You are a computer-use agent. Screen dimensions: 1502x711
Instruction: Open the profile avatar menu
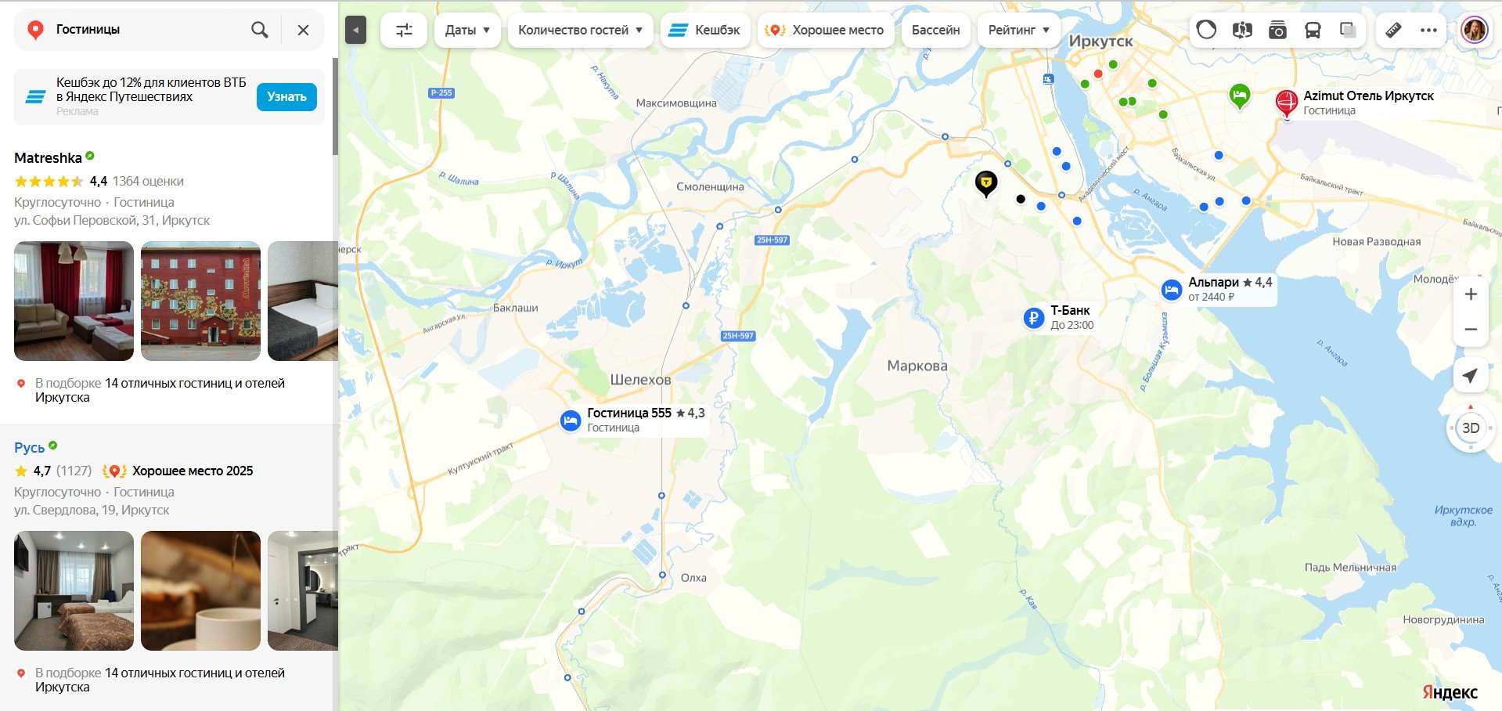1475,31
